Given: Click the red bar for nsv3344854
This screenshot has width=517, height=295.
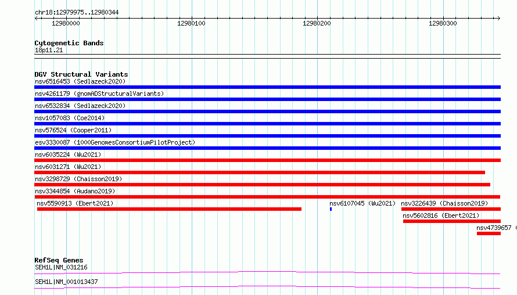Looking at the screenshot, I should 267,197.
